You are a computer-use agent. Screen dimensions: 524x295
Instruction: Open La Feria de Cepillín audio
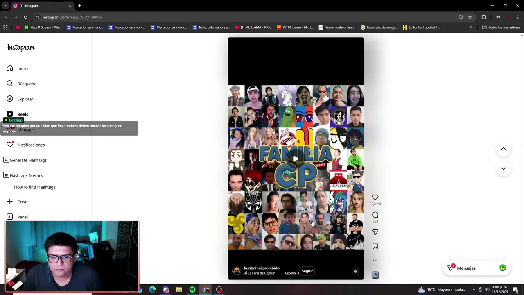coord(262,273)
